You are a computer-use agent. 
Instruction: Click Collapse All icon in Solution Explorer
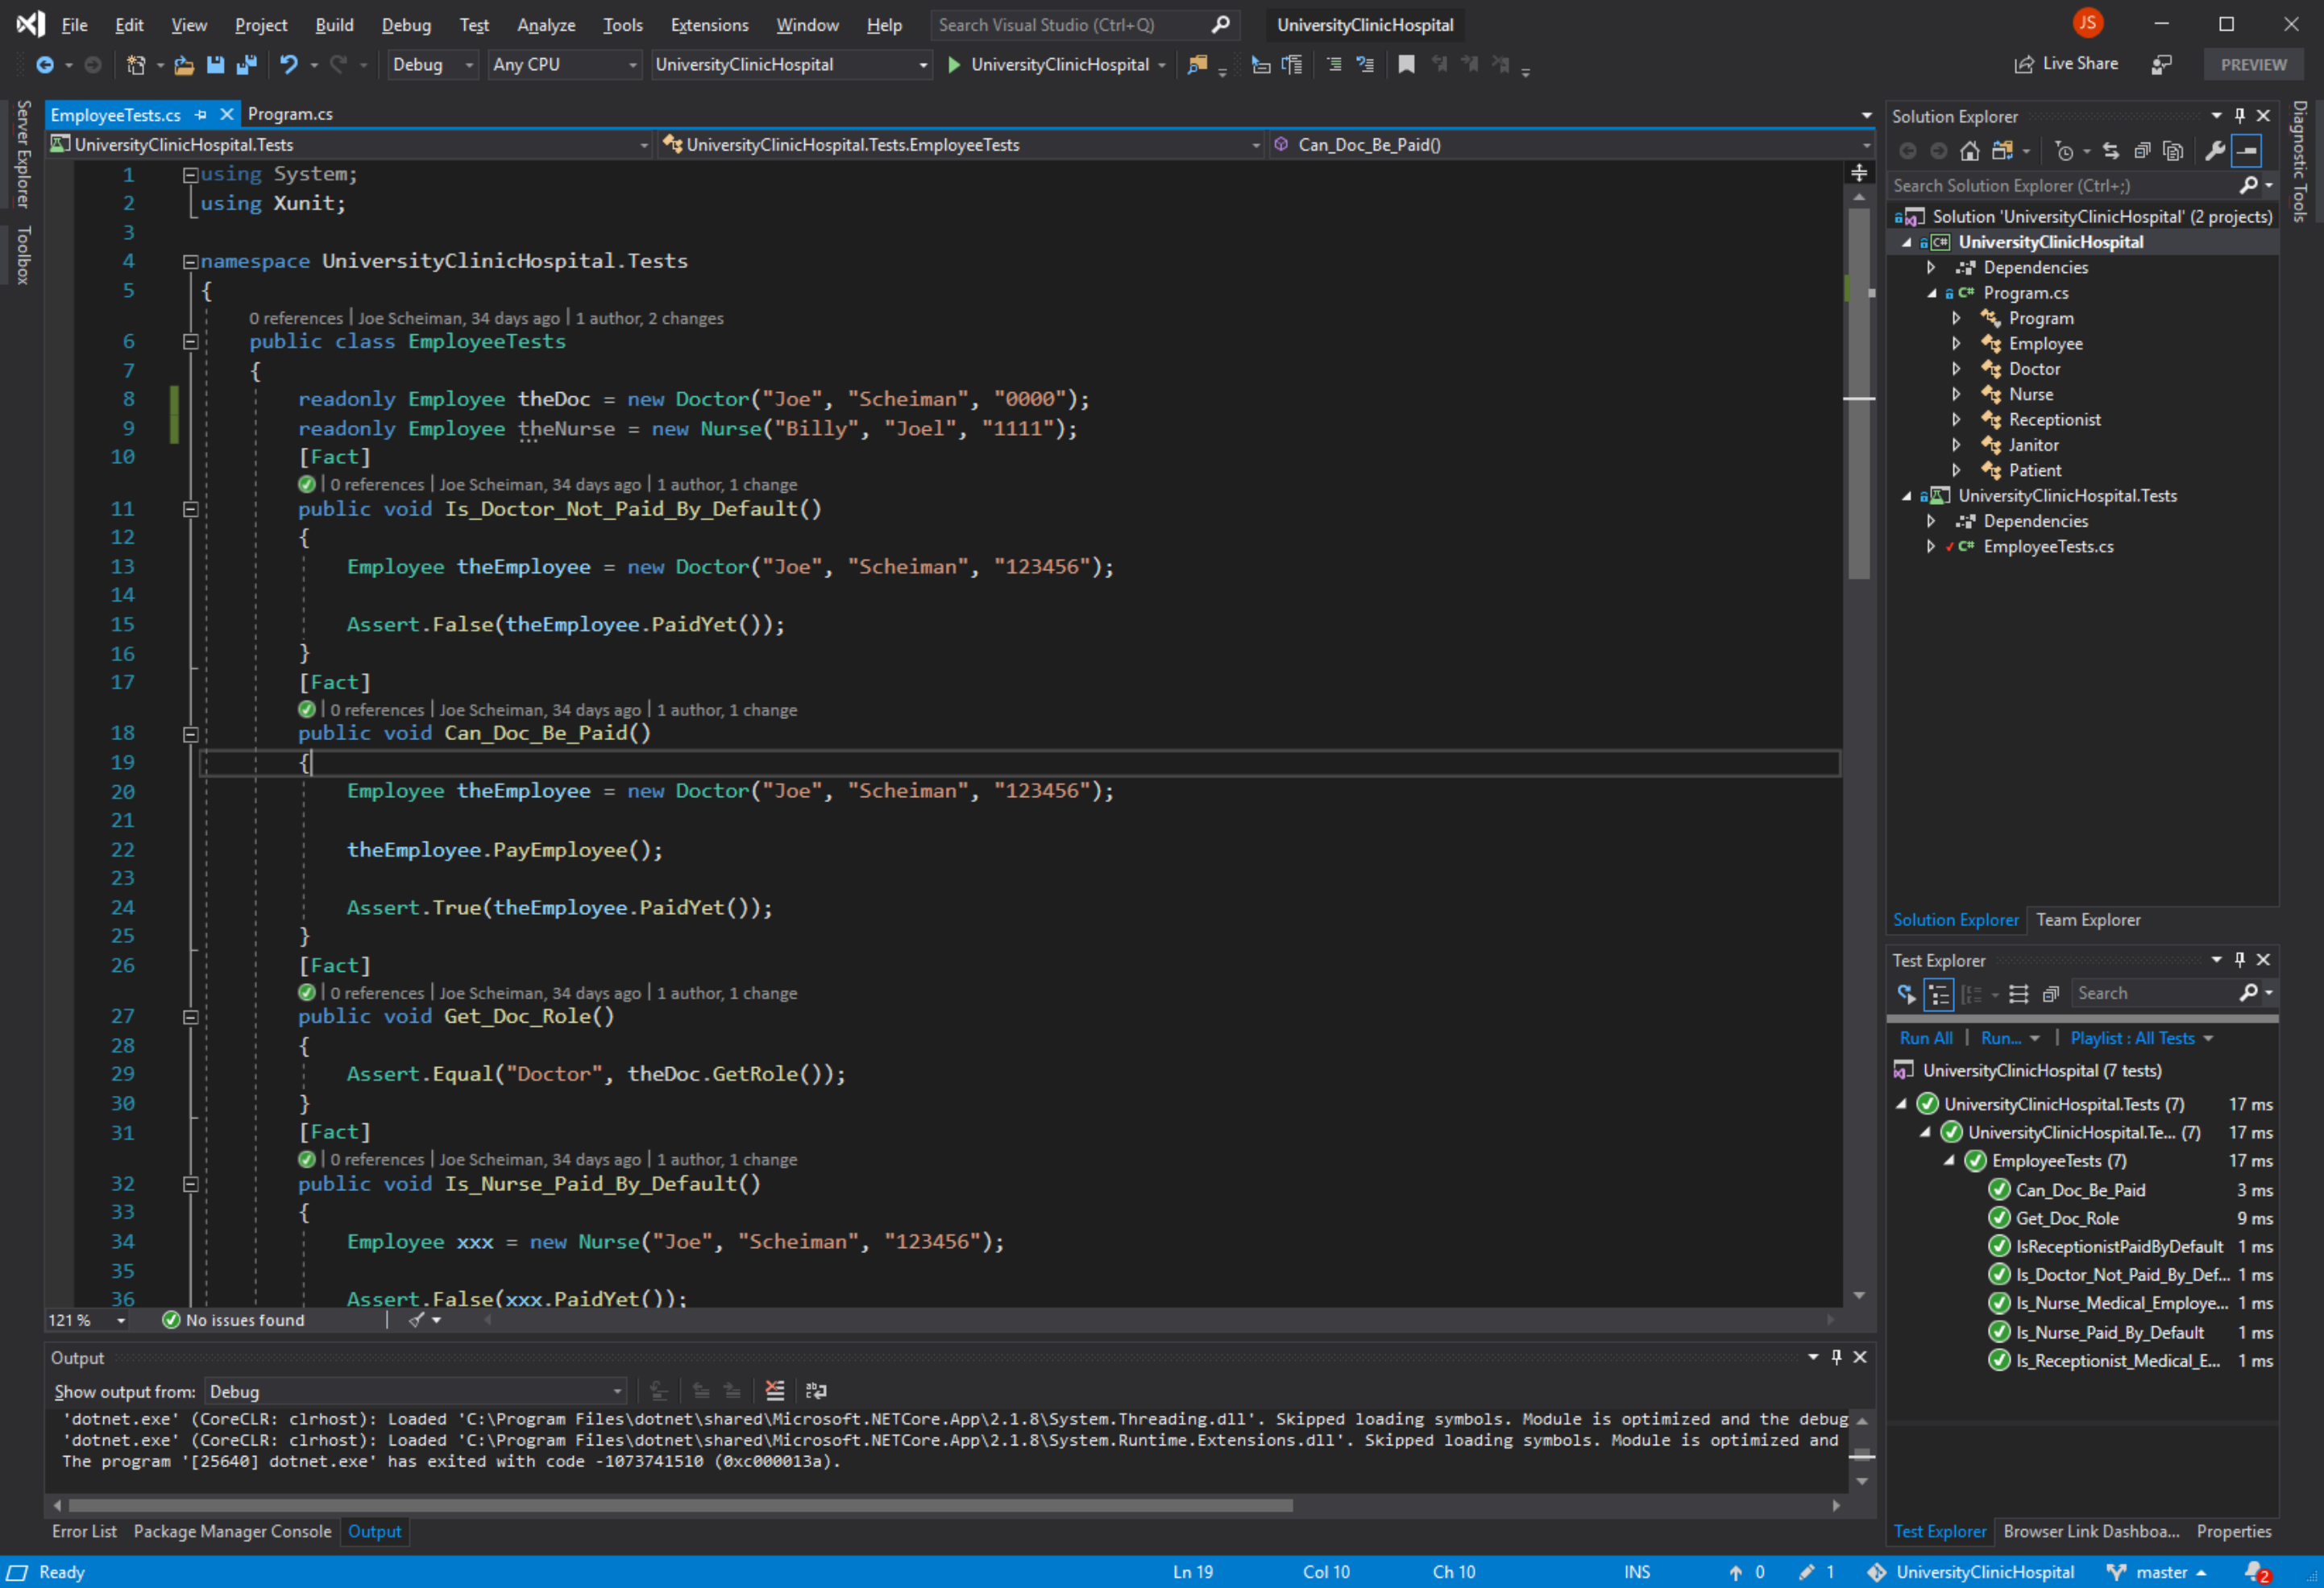tap(2142, 151)
